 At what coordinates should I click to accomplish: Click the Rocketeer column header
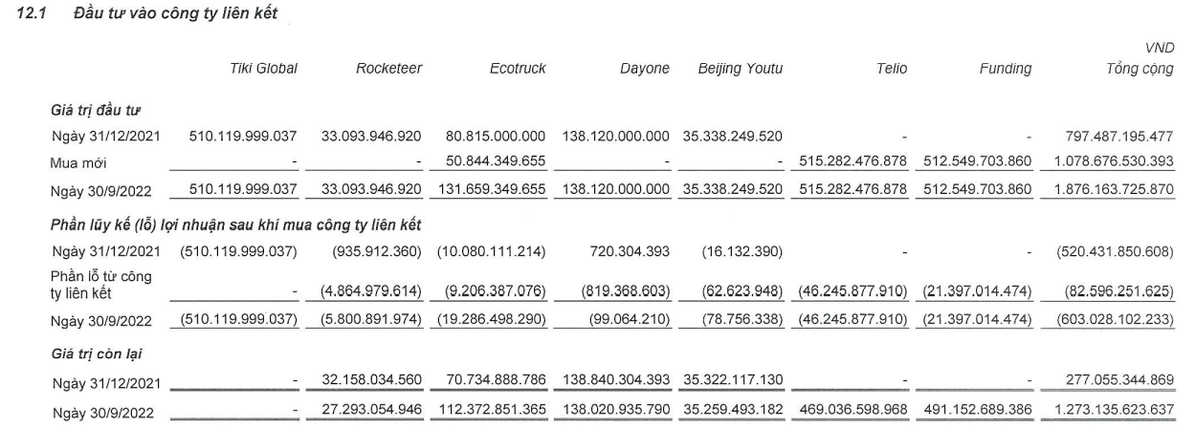click(x=388, y=69)
